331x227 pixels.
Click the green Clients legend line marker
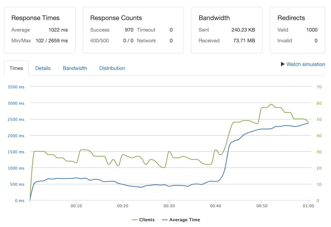(134, 220)
